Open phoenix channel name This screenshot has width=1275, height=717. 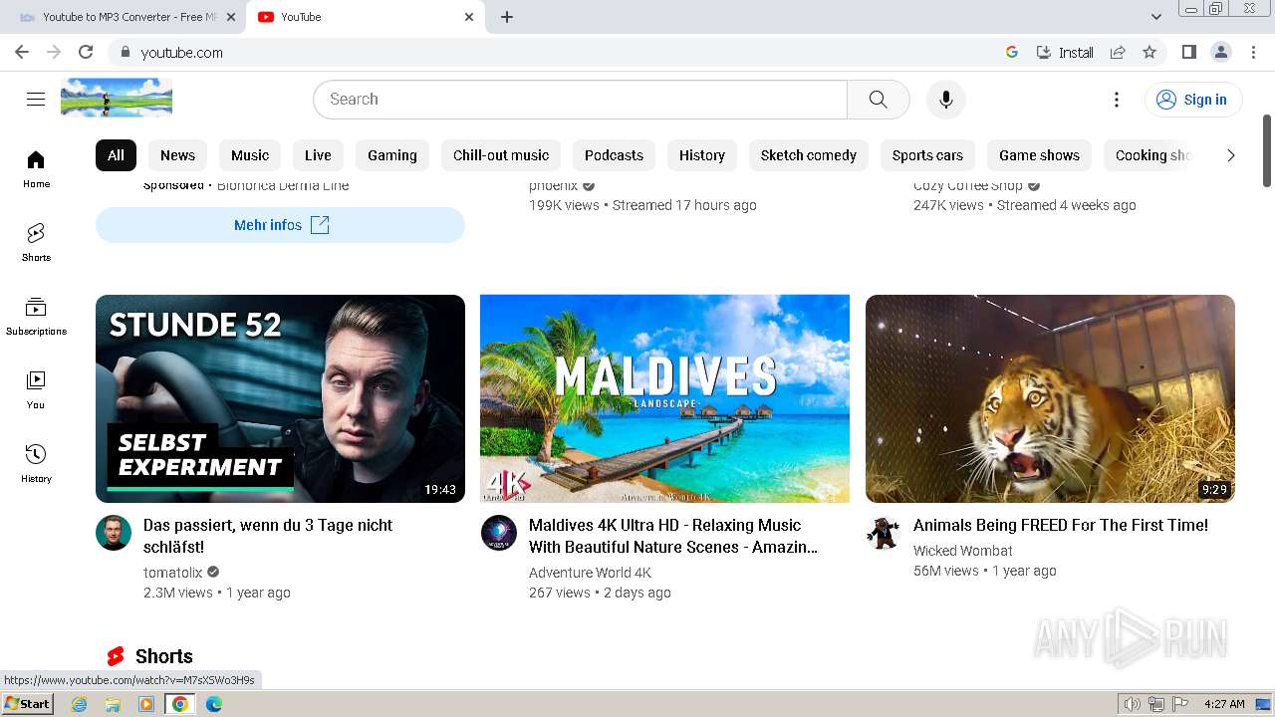point(554,185)
